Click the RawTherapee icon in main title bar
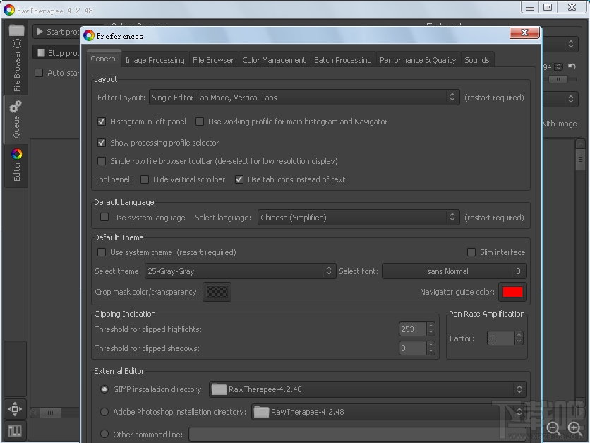Viewport: 590px width, 443px height. pyautogui.click(x=9, y=10)
